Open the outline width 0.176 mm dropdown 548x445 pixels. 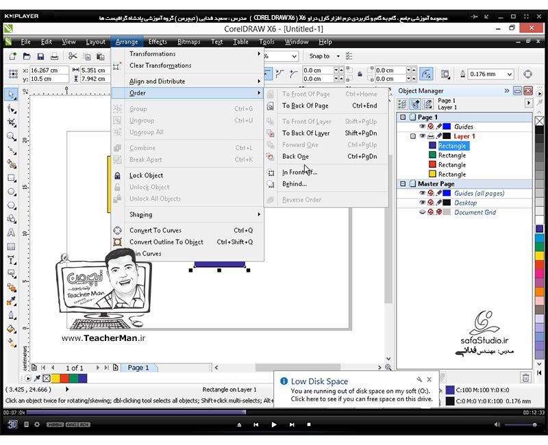coord(510,74)
